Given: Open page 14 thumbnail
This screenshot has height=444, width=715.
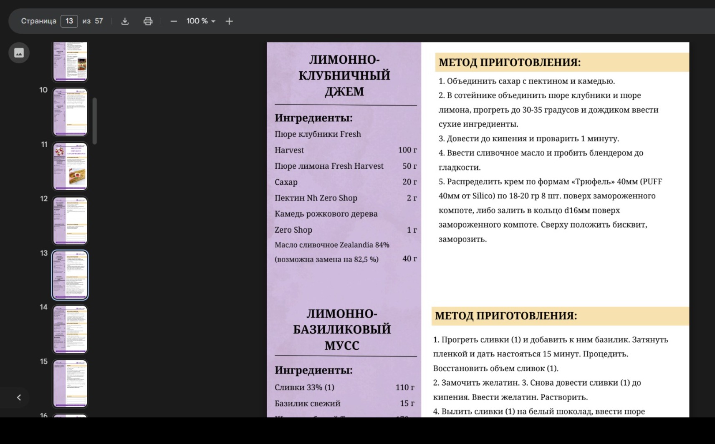Looking at the screenshot, I should point(70,329).
